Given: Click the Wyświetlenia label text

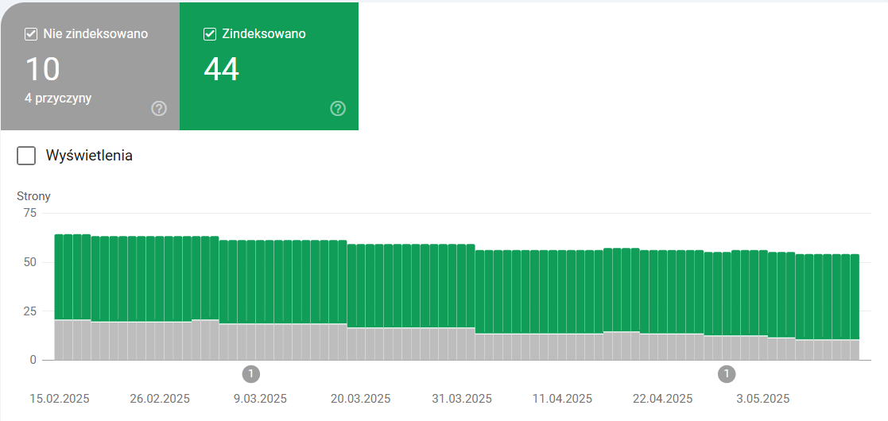Looking at the screenshot, I should click(x=90, y=156).
